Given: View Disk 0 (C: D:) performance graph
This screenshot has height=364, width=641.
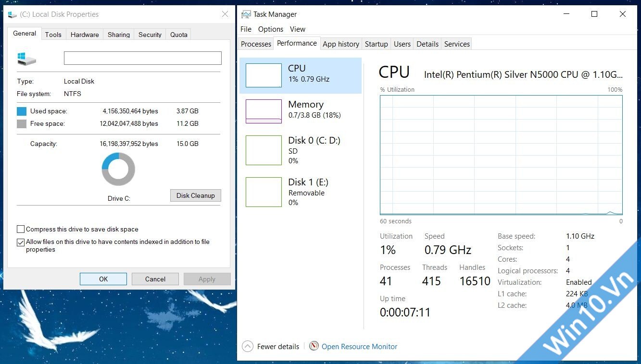Looking at the screenshot, I should tap(263, 150).
